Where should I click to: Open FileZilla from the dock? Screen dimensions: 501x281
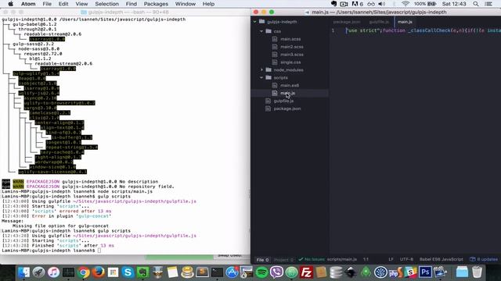click(306, 272)
